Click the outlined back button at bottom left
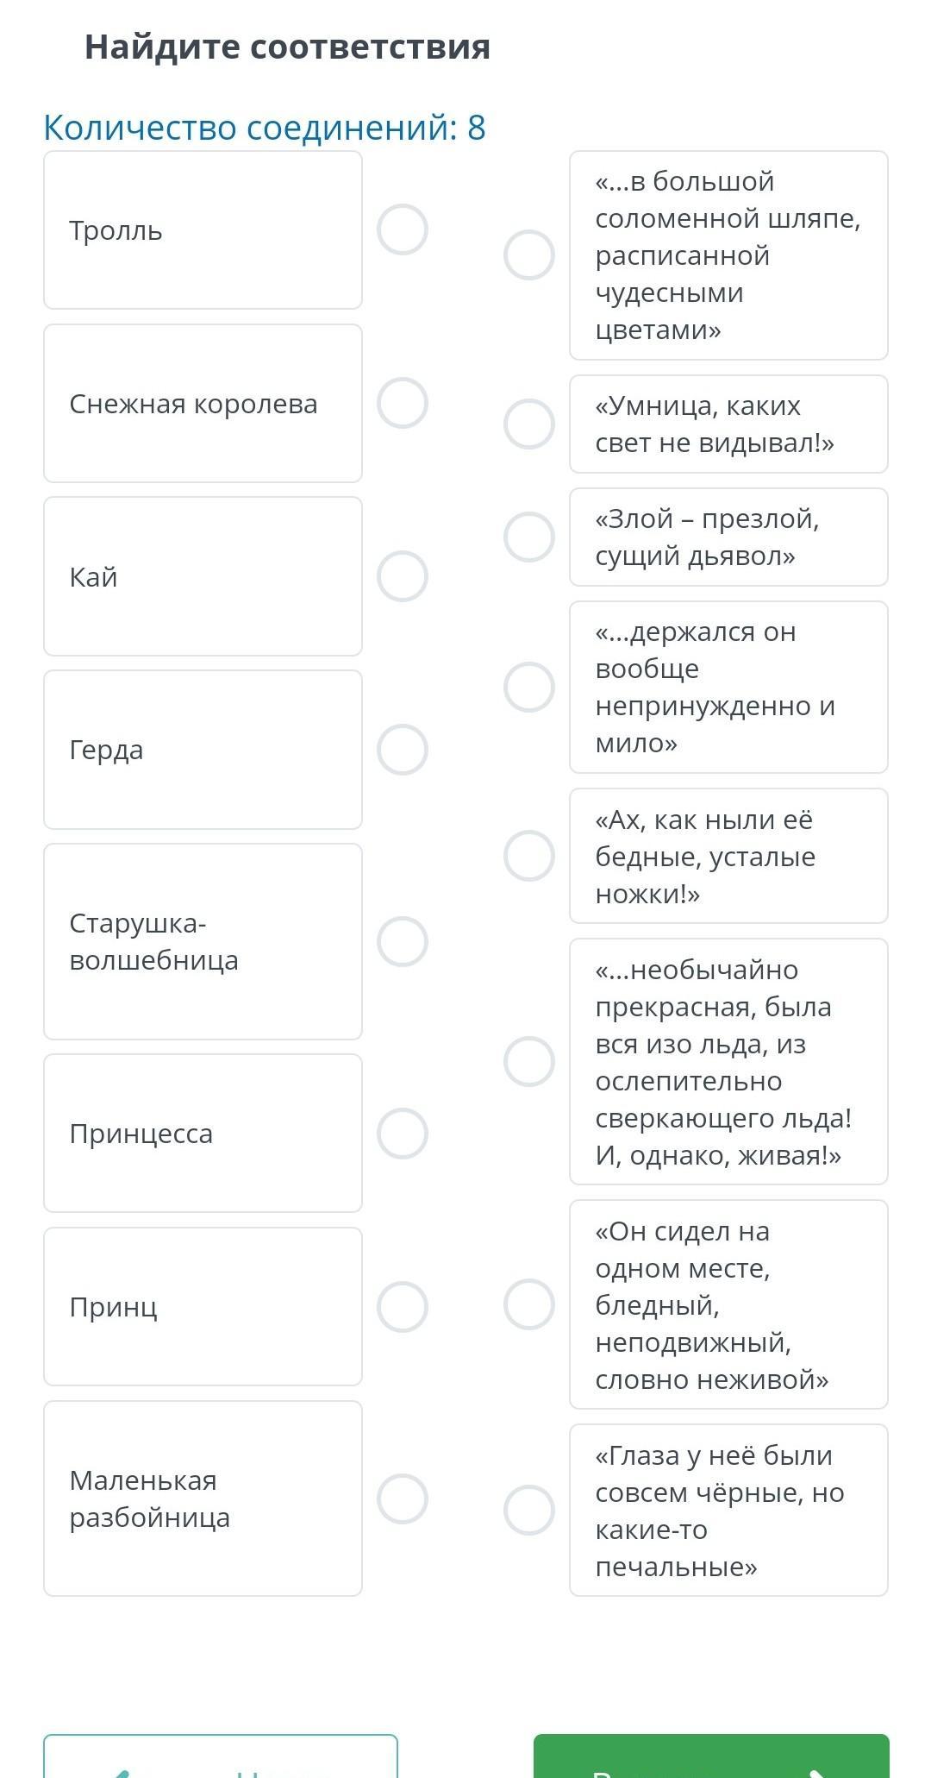 221,1756
